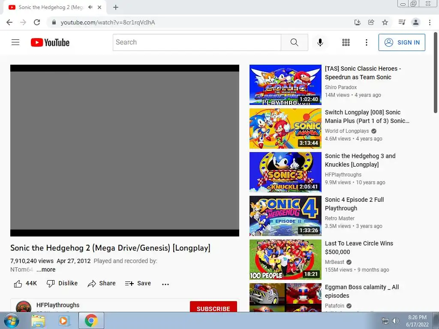439x329 pixels.
Task: Open Last To Leave Circle thumbnail
Action: pos(285,259)
